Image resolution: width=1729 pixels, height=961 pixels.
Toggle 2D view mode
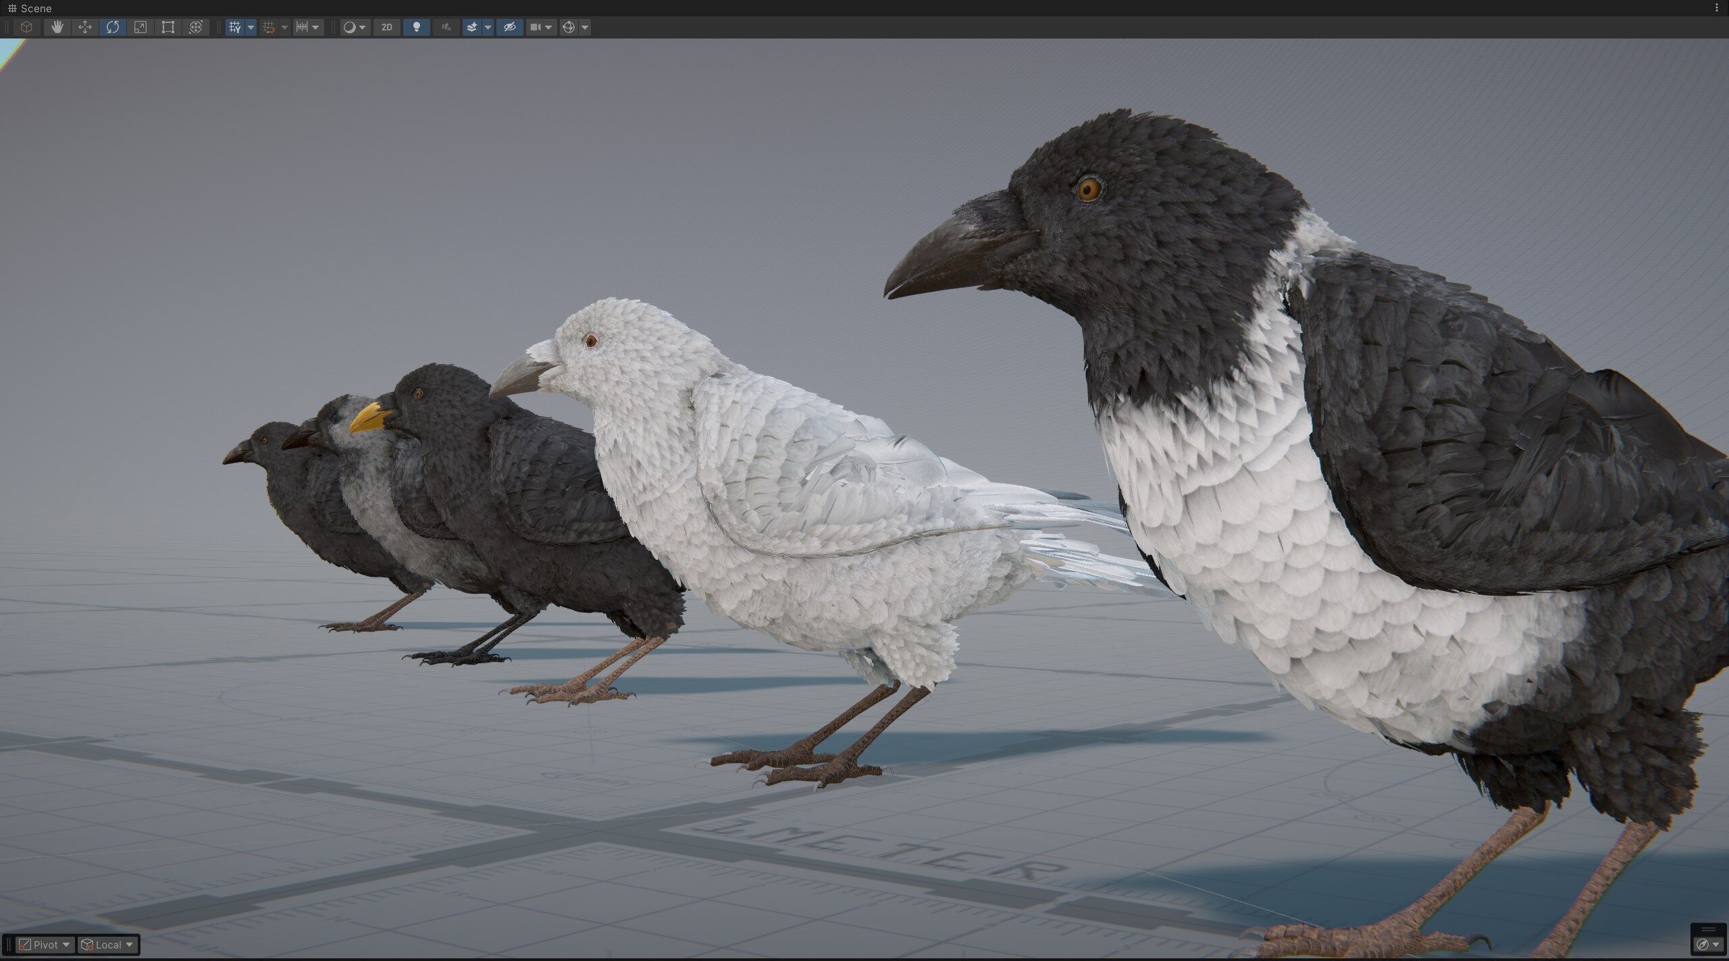point(387,27)
